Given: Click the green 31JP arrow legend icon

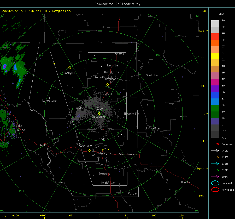Looking at the screenshot, I should coord(215,170).
